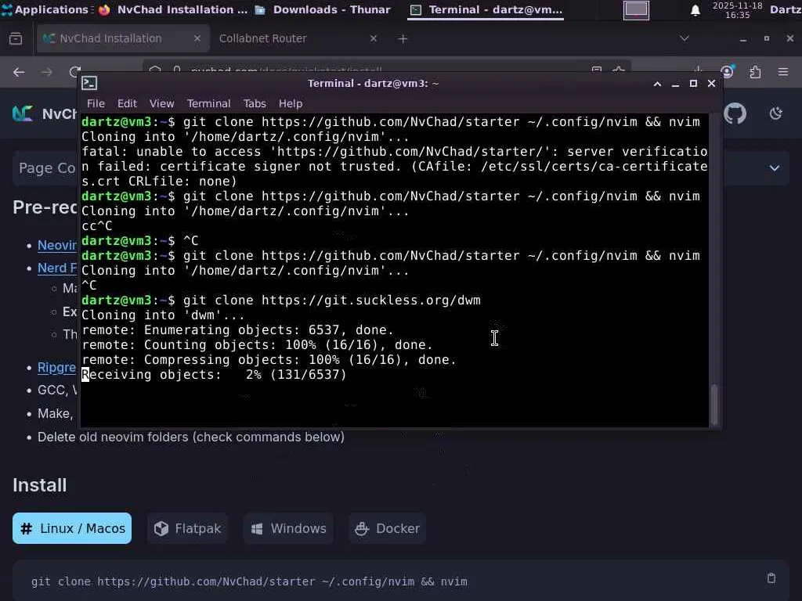The height and width of the screenshot is (601, 802).
Task: Open the terminal View menu
Action: 161,103
